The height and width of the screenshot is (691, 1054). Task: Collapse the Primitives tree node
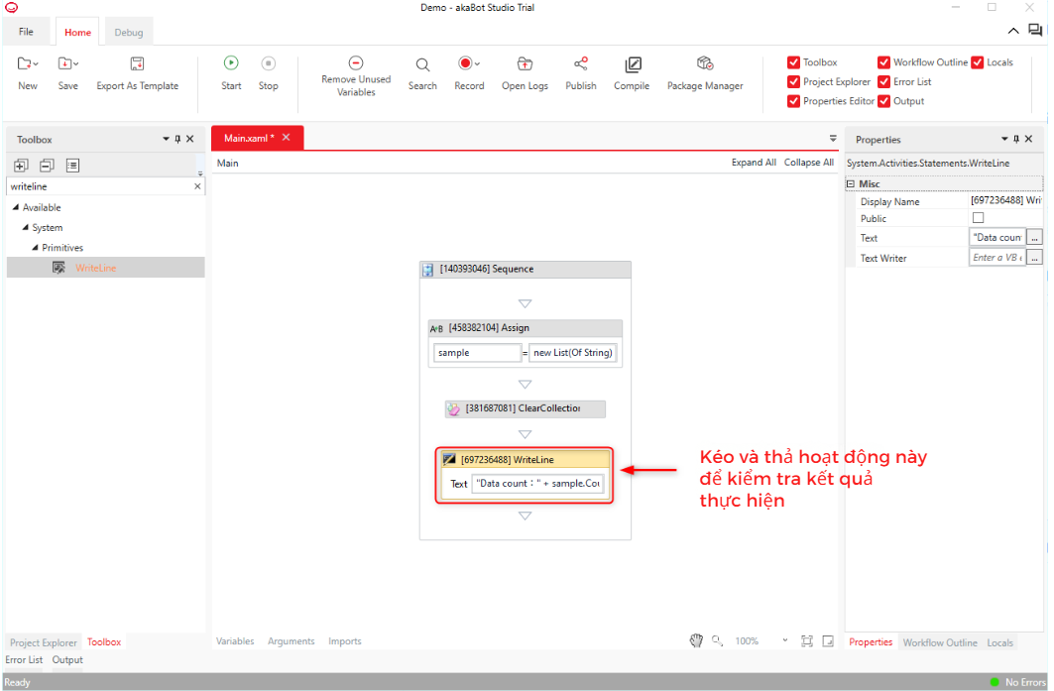[x=35, y=248]
